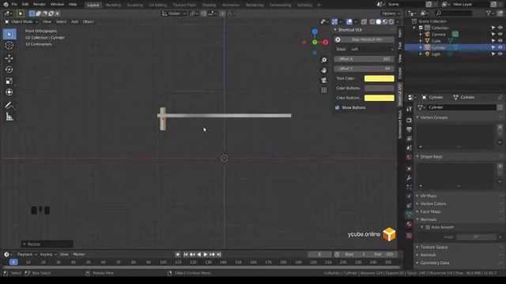Image resolution: width=506 pixels, height=284 pixels.
Task: Click the viewport zoom magnifier icon
Action: pos(323,60)
